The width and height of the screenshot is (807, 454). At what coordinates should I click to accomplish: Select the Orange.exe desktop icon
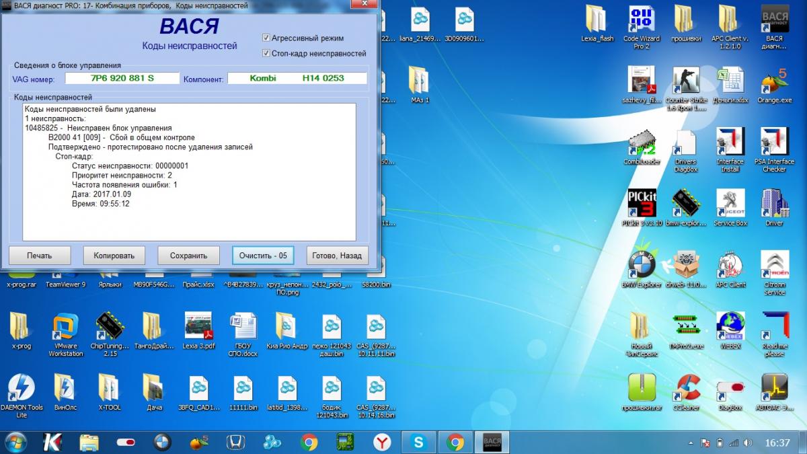(x=774, y=85)
